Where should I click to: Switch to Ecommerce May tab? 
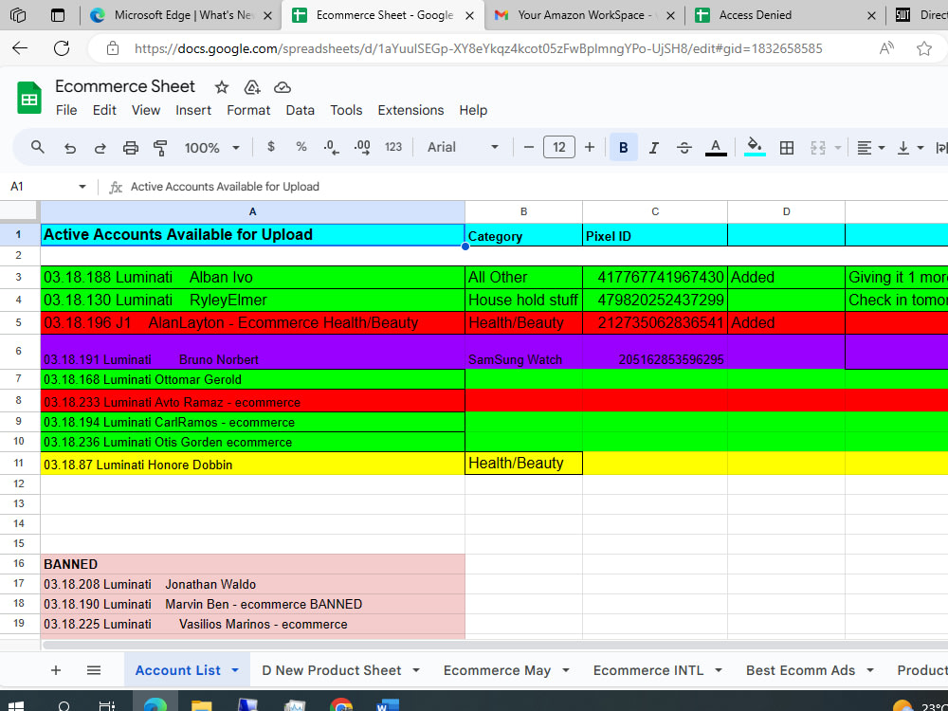coord(497,670)
